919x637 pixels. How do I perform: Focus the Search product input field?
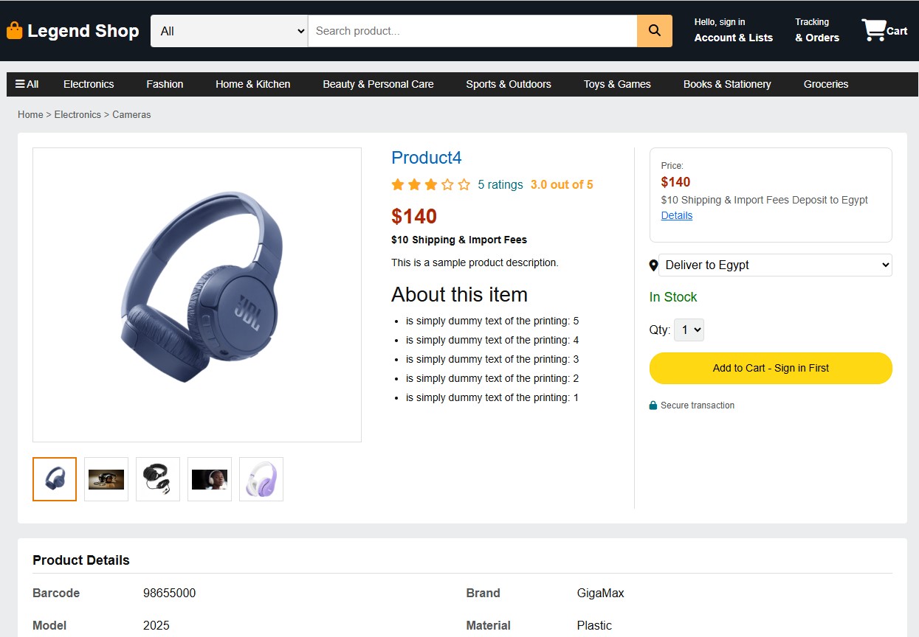click(472, 31)
